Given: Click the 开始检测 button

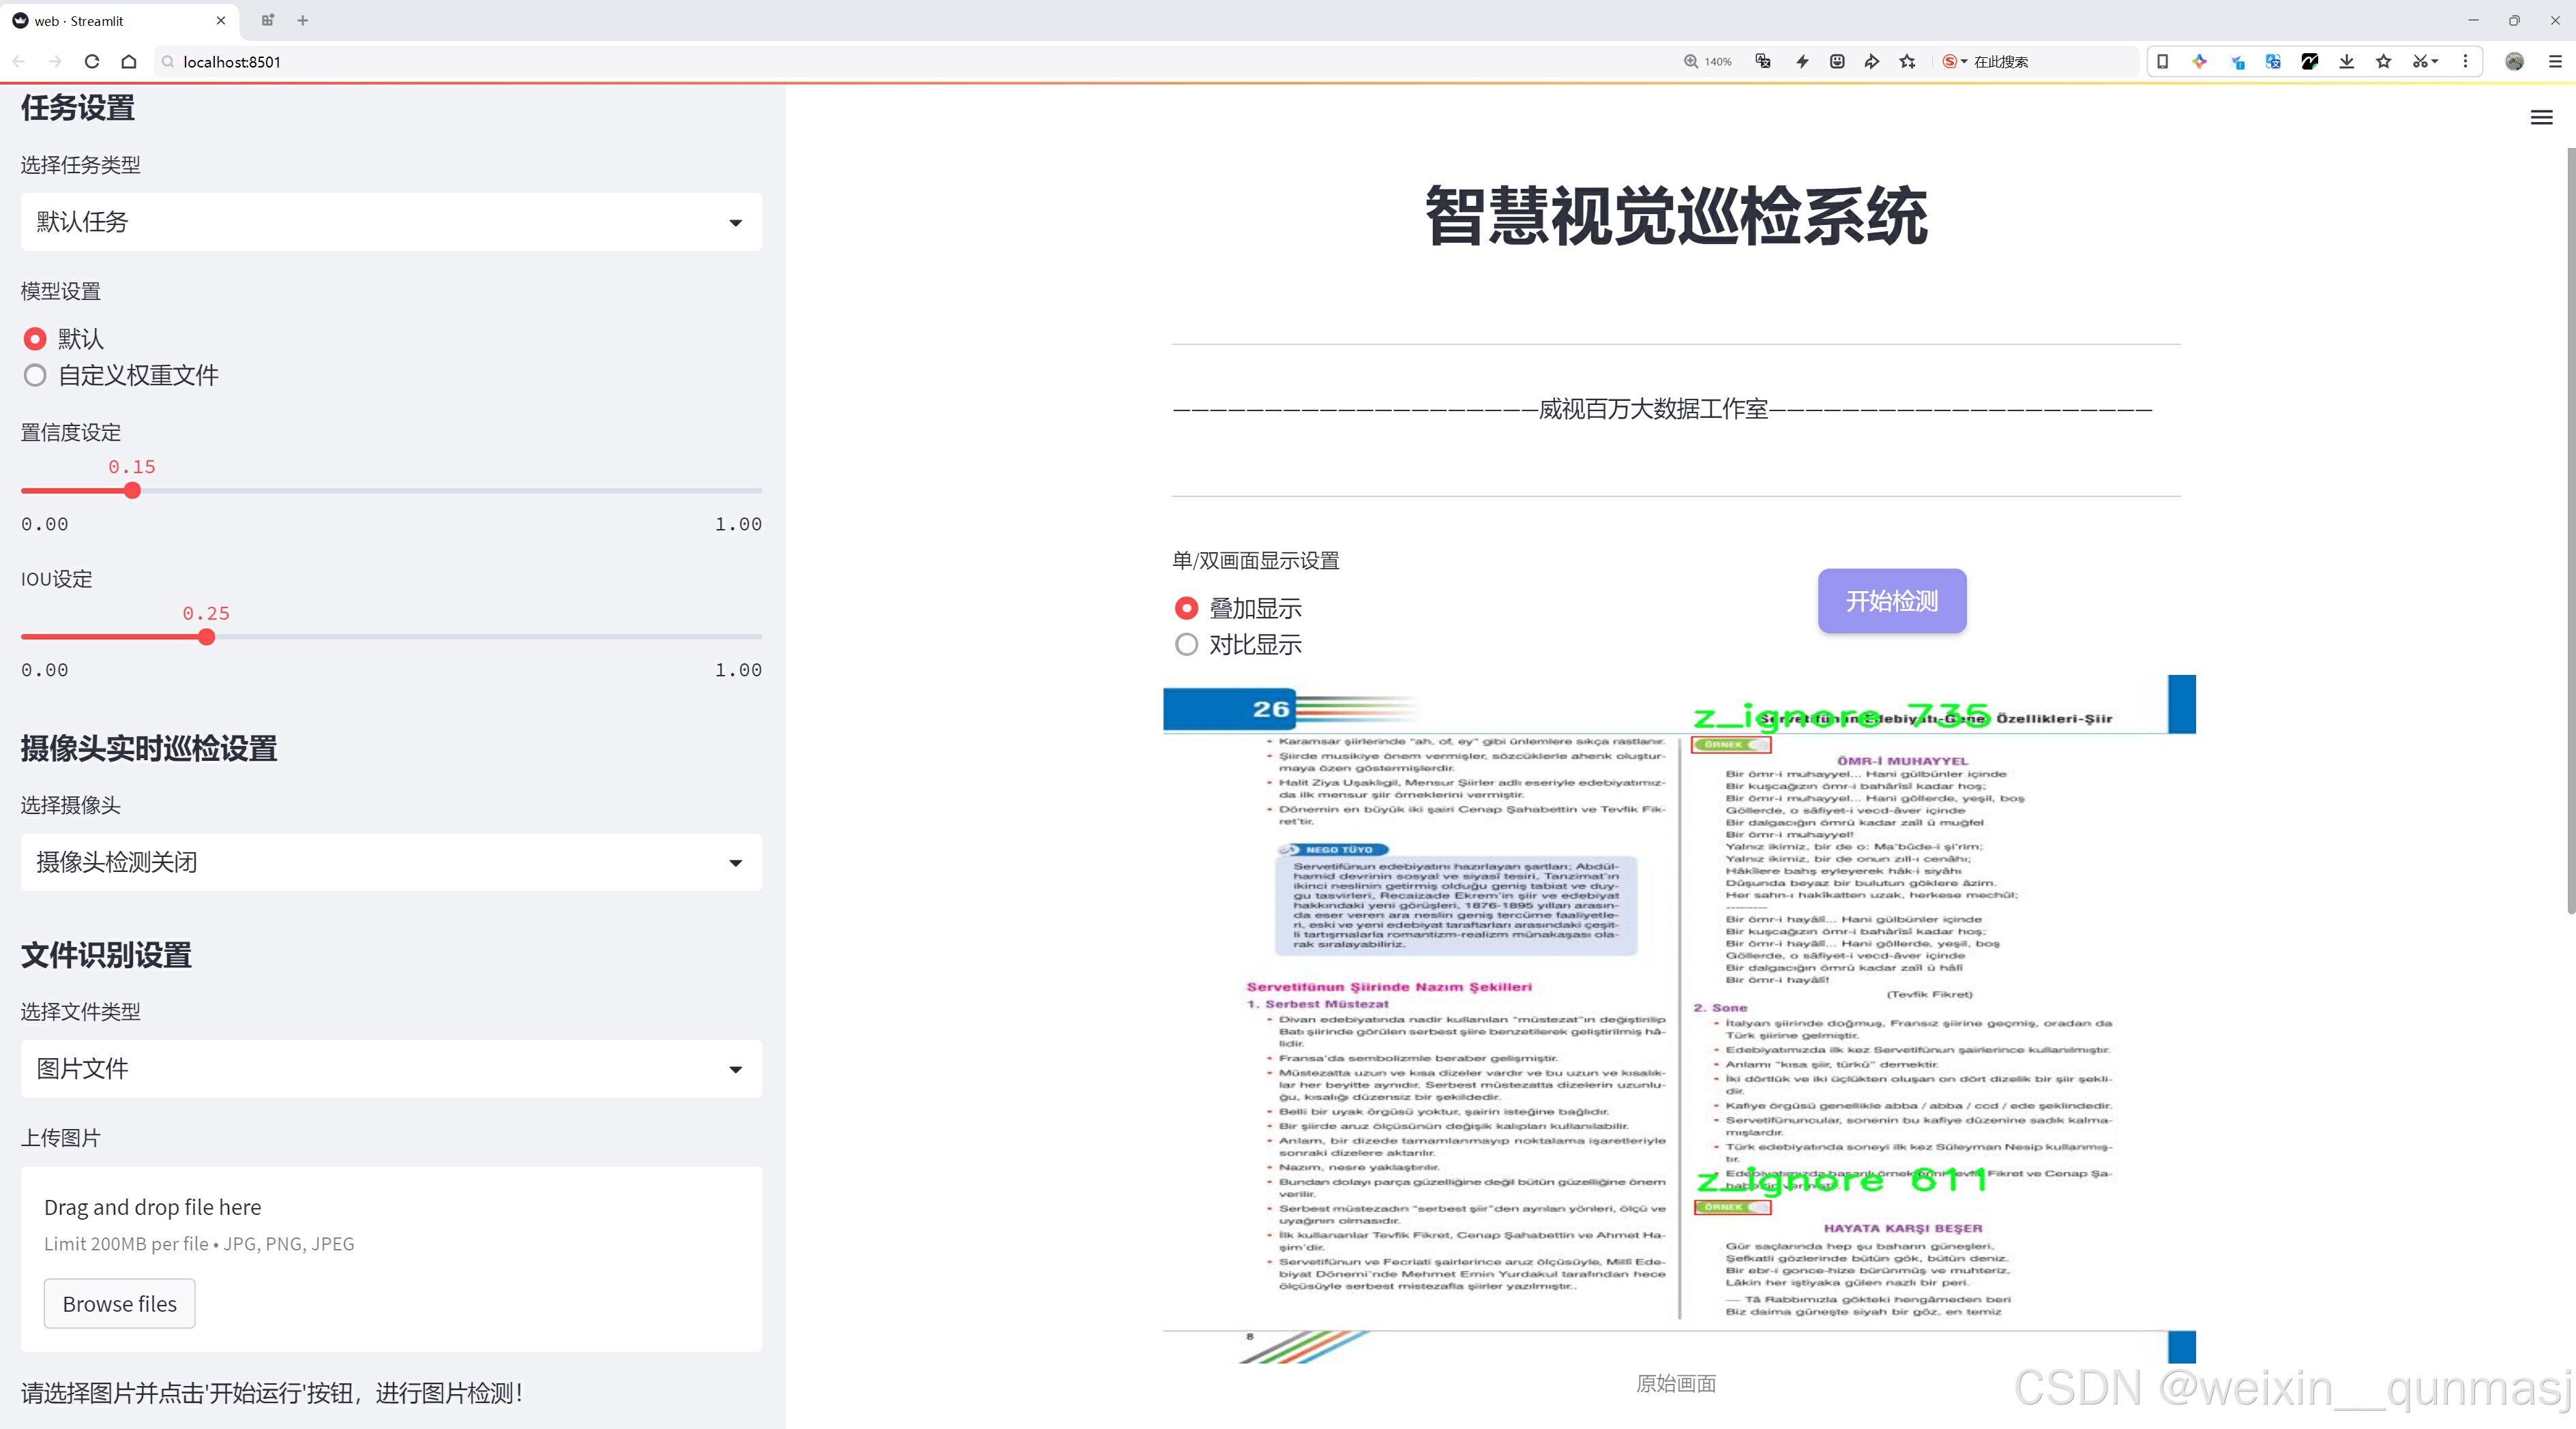Looking at the screenshot, I should point(1891,601).
